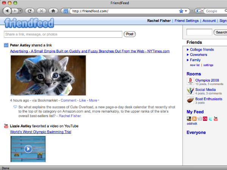This screenshot has width=227, height=170.
Task: Open the search engine selector dropdown
Action: click(200, 11)
